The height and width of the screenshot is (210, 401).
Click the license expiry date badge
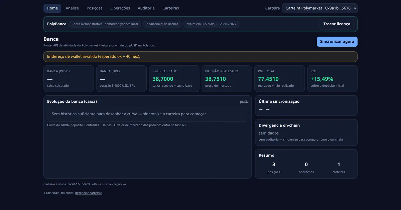[212, 24]
